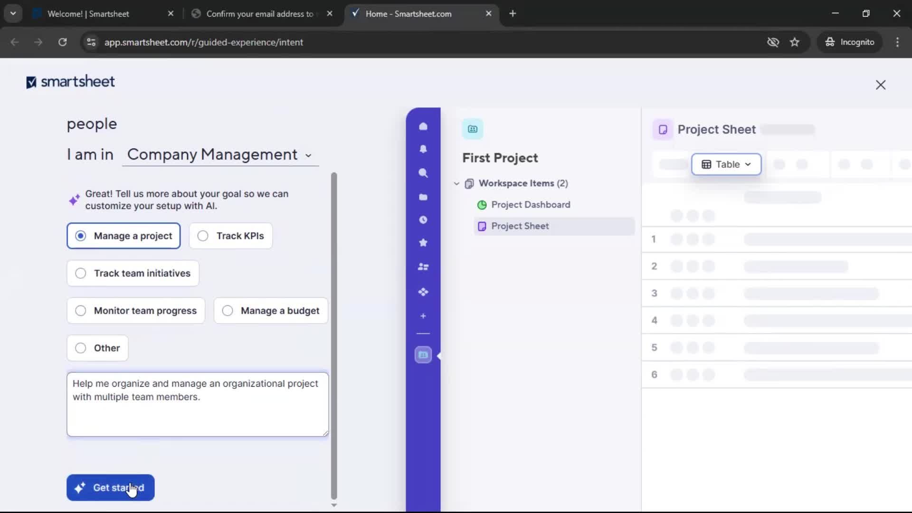This screenshot has width=912, height=513.
Task: Open the Confirm your email address tab
Action: (x=259, y=14)
